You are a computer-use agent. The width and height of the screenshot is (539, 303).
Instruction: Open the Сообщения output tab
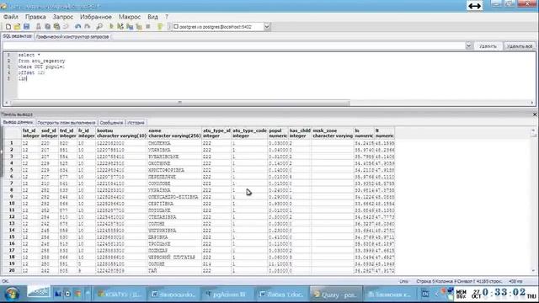111,123
